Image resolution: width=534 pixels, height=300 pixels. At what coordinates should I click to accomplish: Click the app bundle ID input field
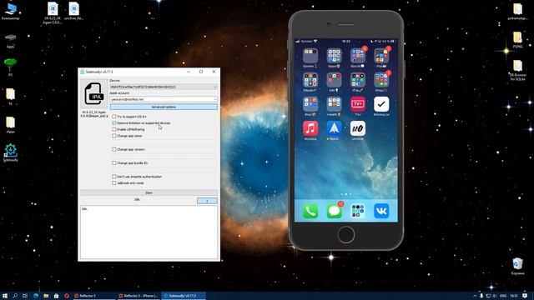[x=164, y=169]
